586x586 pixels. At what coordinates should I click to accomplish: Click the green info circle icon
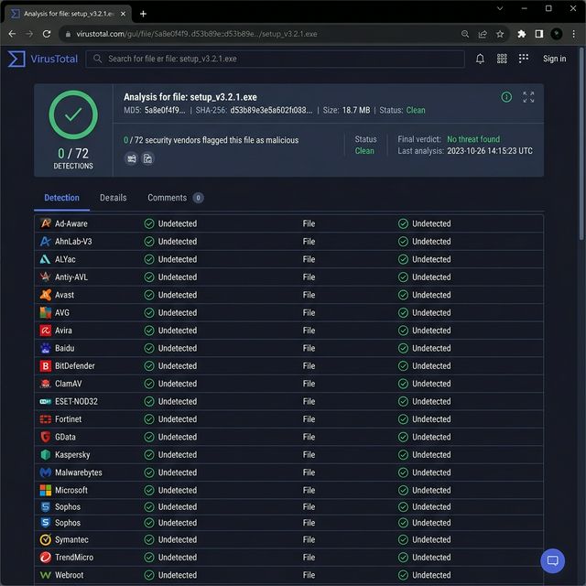[506, 97]
